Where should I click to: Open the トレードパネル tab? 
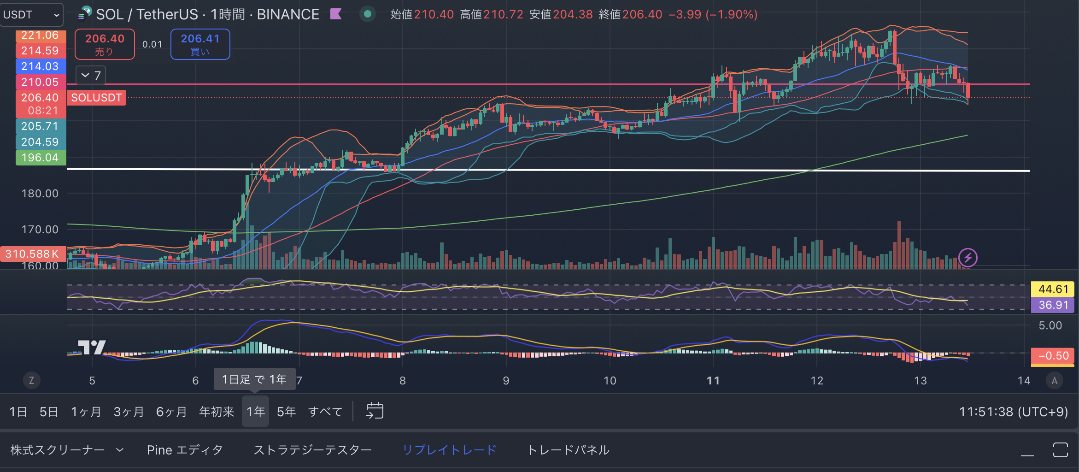(x=568, y=450)
